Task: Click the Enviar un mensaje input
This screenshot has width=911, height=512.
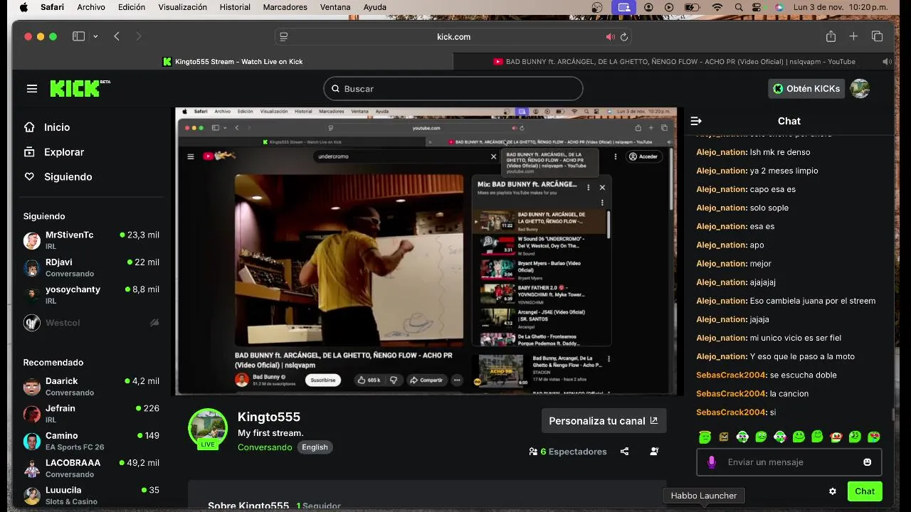Action: (x=790, y=462)
